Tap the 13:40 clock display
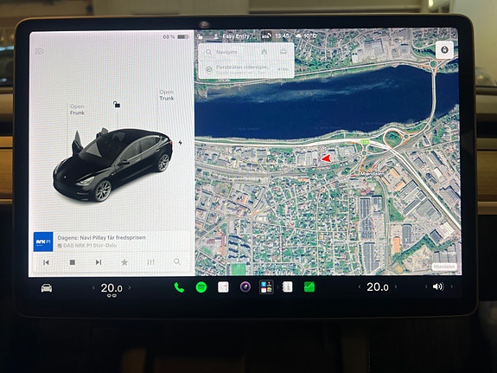This screenshot has width=497, height=373. click(x=282, y=35)
